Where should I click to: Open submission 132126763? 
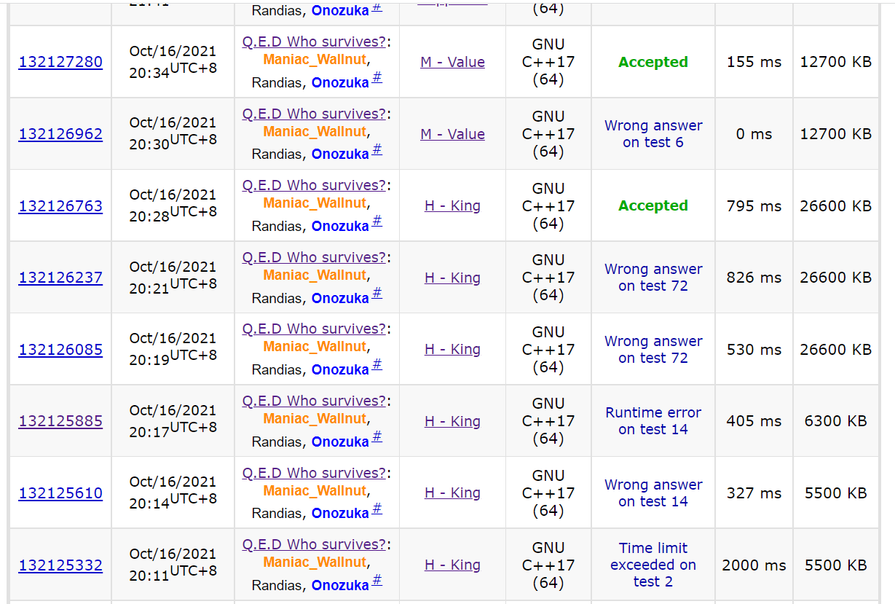point(60,206)
